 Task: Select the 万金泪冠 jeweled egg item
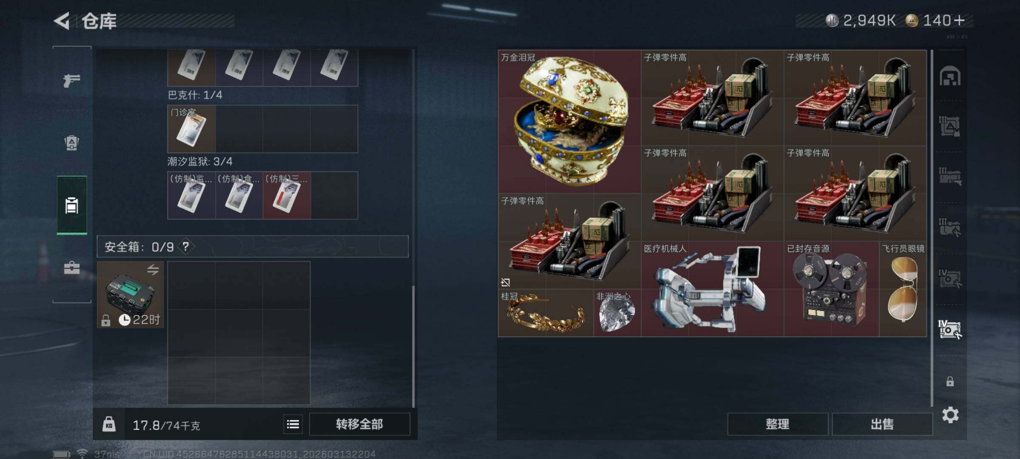(569, 122)
